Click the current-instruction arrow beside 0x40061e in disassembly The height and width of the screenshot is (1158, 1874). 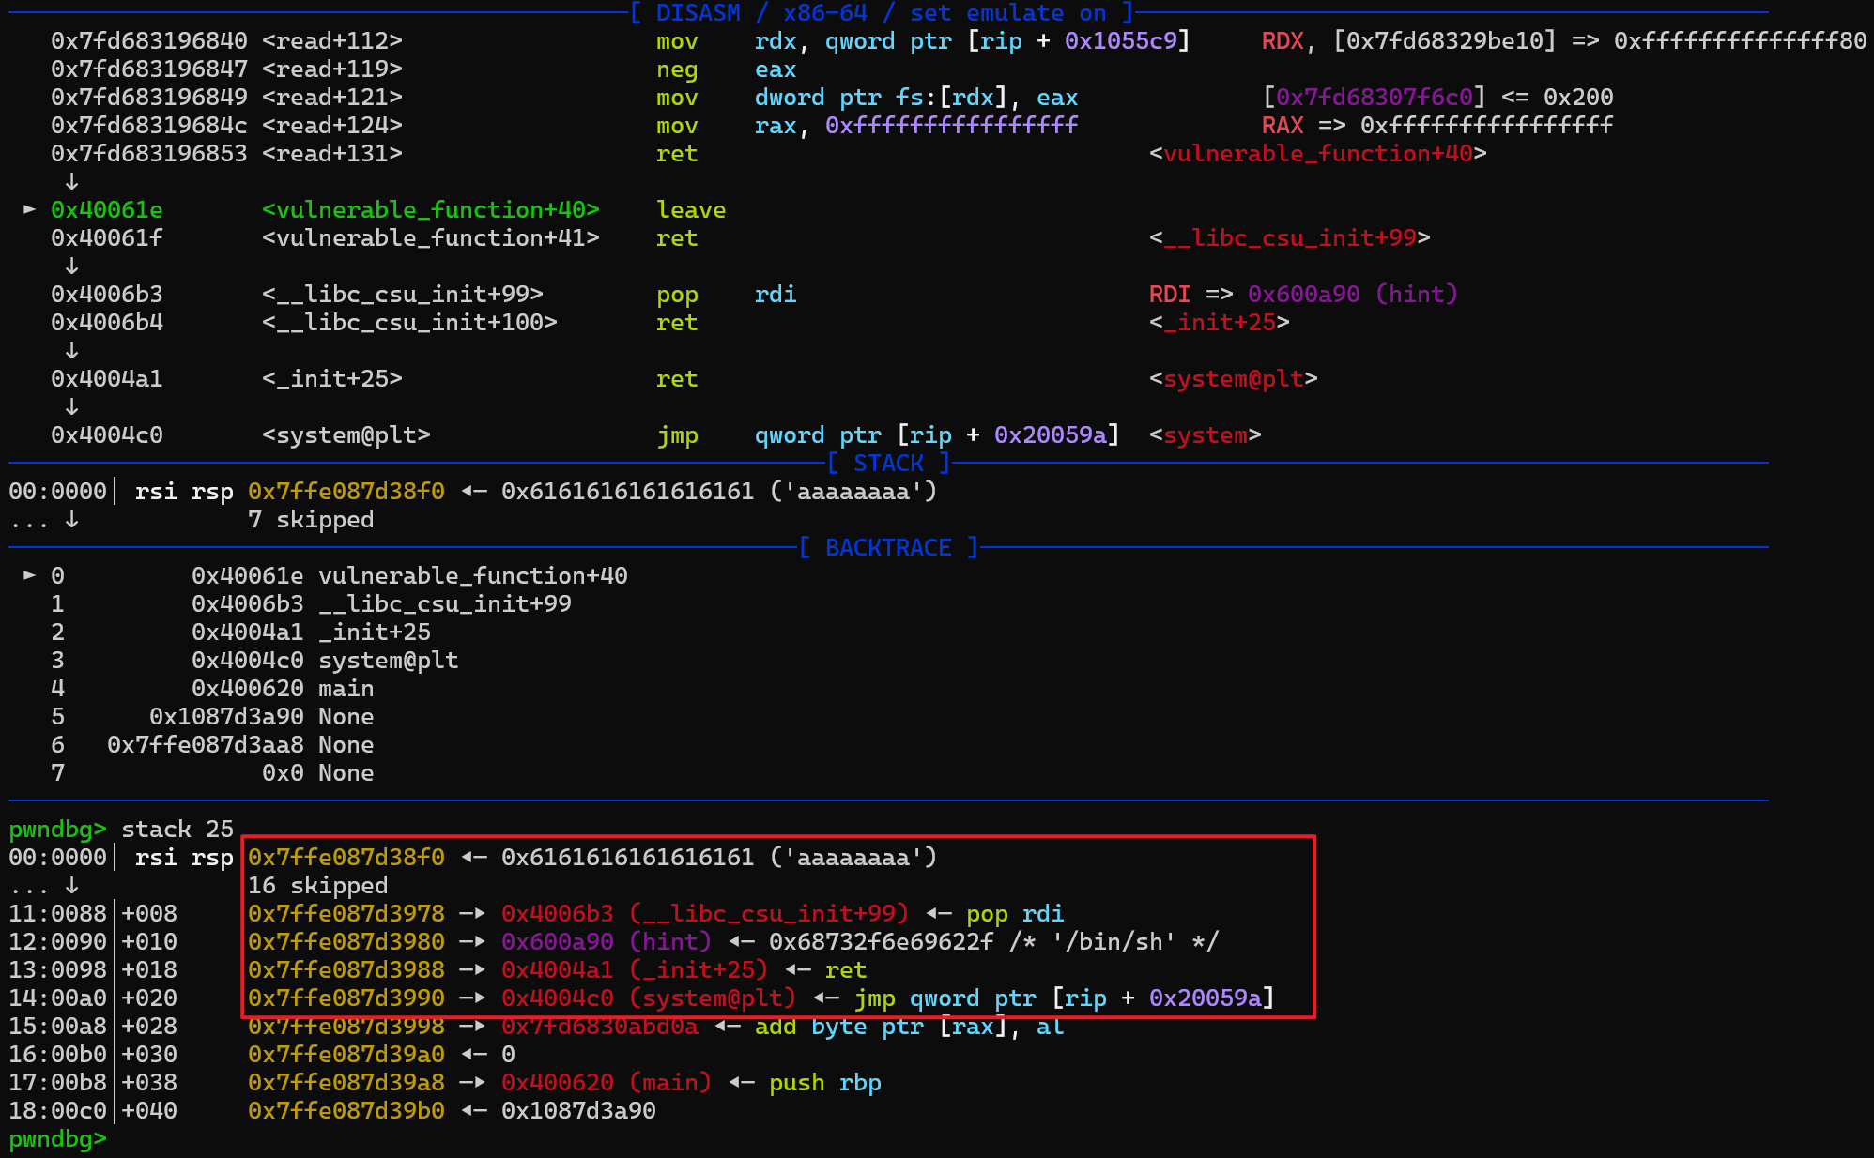29,209
